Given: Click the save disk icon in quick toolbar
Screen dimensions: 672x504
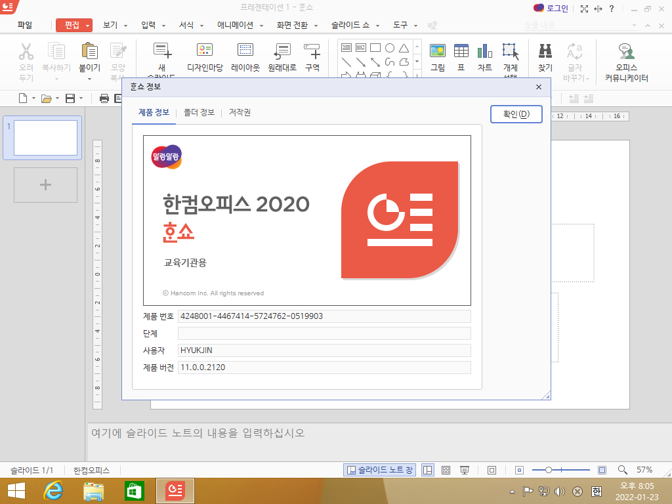Looking at the screenshot, I should [70, 98].
